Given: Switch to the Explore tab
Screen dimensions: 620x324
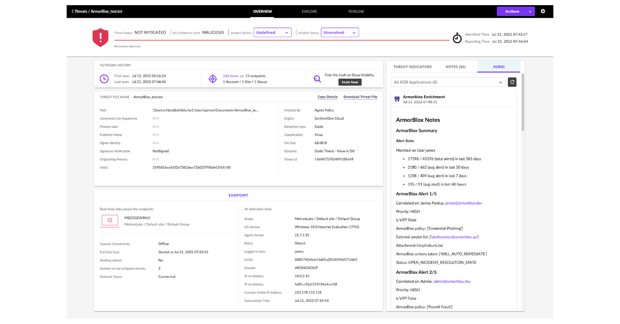Looking at the screenshot, I should [309, 11].
